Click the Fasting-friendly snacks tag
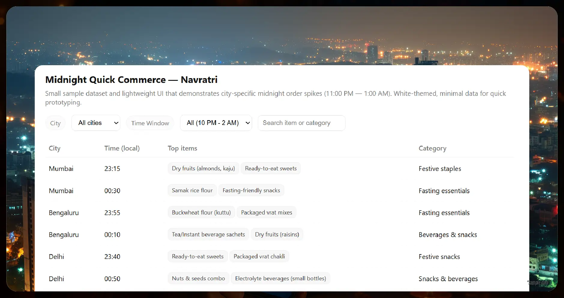 (x=251, y=190)
